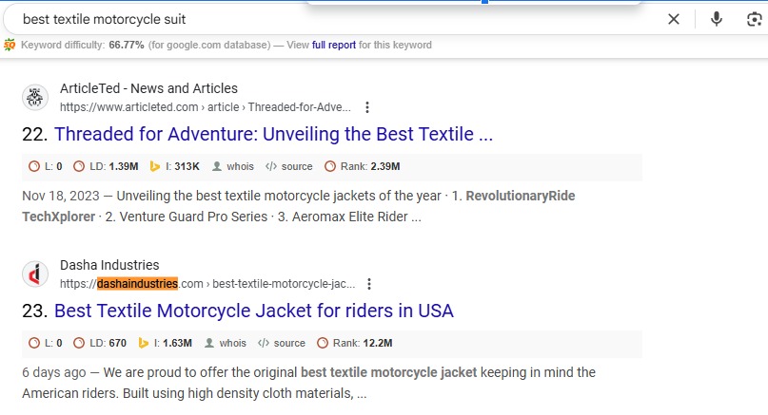This screenshot has height=415, width=768.
Task: Click the ArticleTed site favicon
Action: [35, 98]
